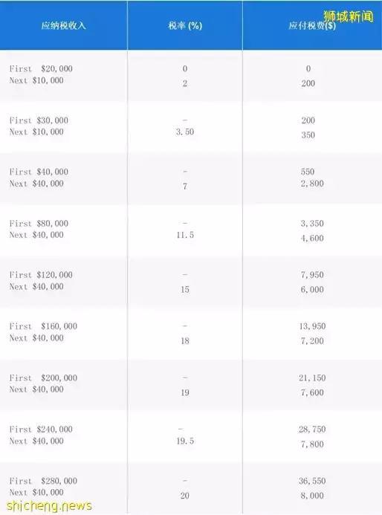The height and width of the screenshot is (515, 382).
Task: Click the 应付税费($) column header
Action: pos(312,25)
